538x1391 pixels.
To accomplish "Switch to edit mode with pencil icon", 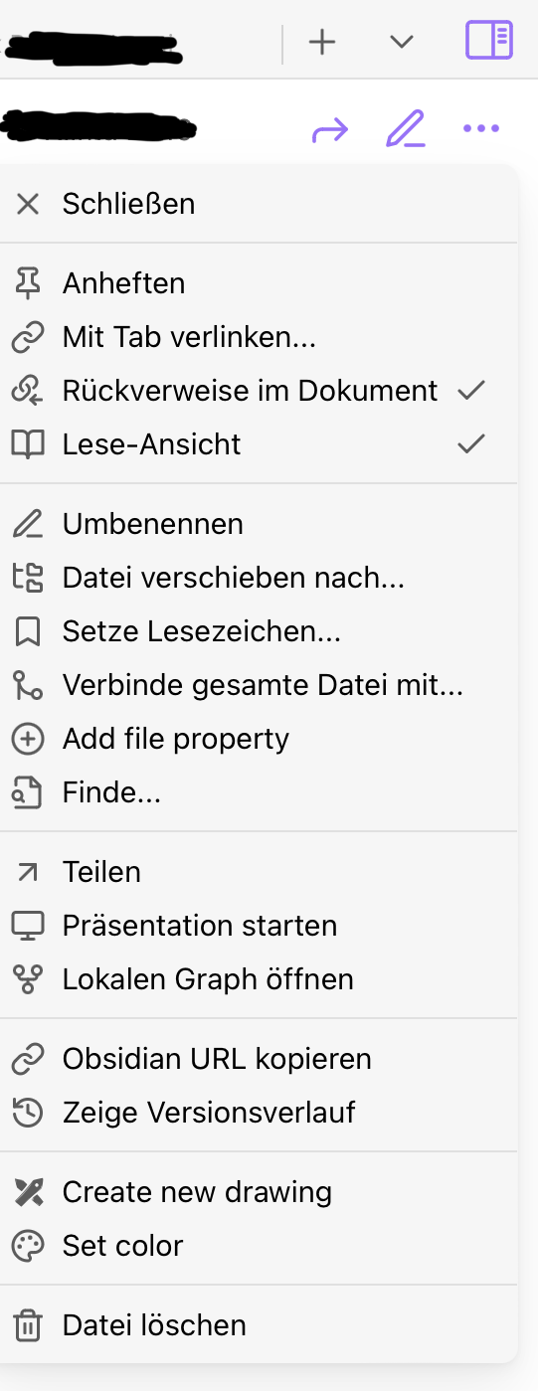I will pos(406,129).
